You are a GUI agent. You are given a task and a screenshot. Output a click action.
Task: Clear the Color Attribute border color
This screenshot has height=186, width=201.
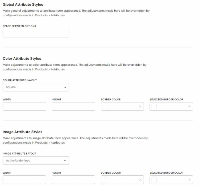pos(140,107)
